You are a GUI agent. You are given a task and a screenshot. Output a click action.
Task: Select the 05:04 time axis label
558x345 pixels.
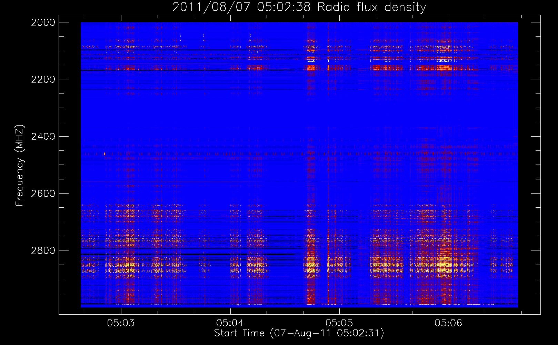pyautogui.click(x=230, y=323)
